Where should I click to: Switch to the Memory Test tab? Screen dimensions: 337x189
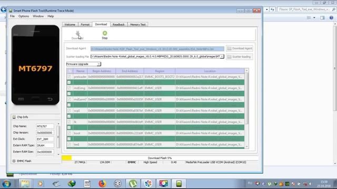pos(138,25)
